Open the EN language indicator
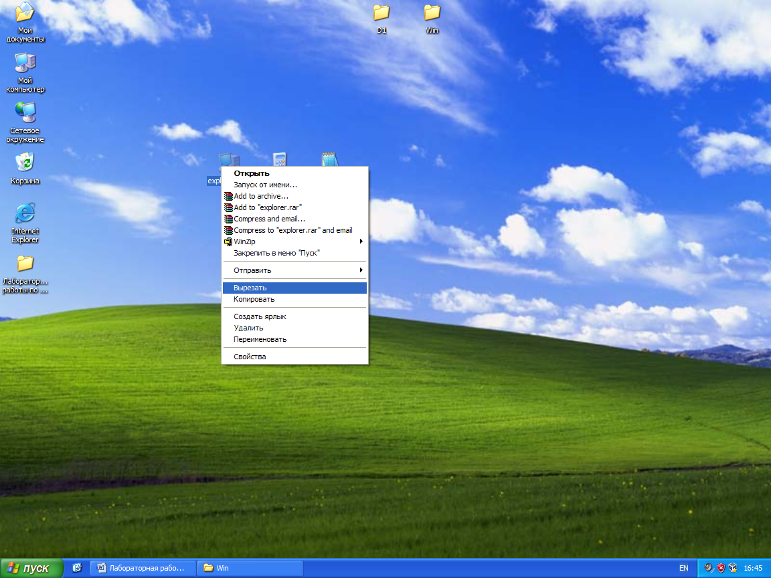Viewport: 771px width, 578px height. click(x=683, y=568)
